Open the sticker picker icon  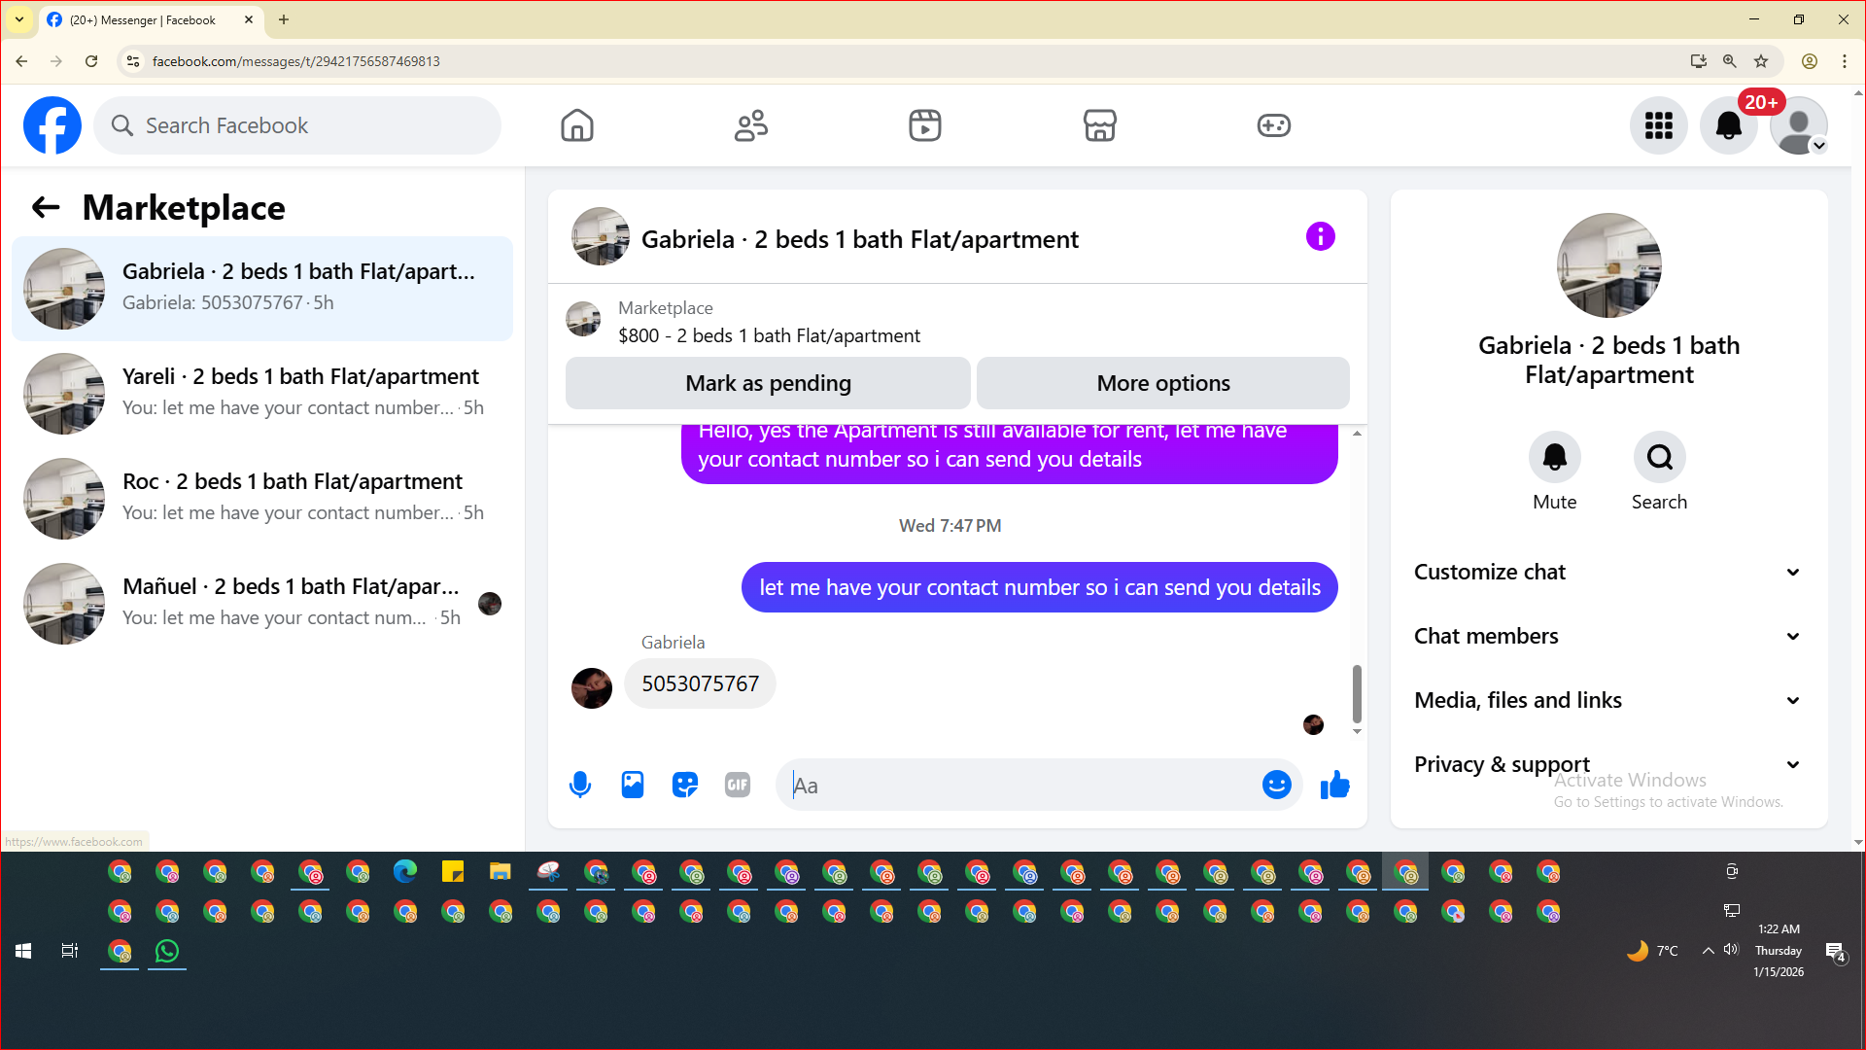685,785
